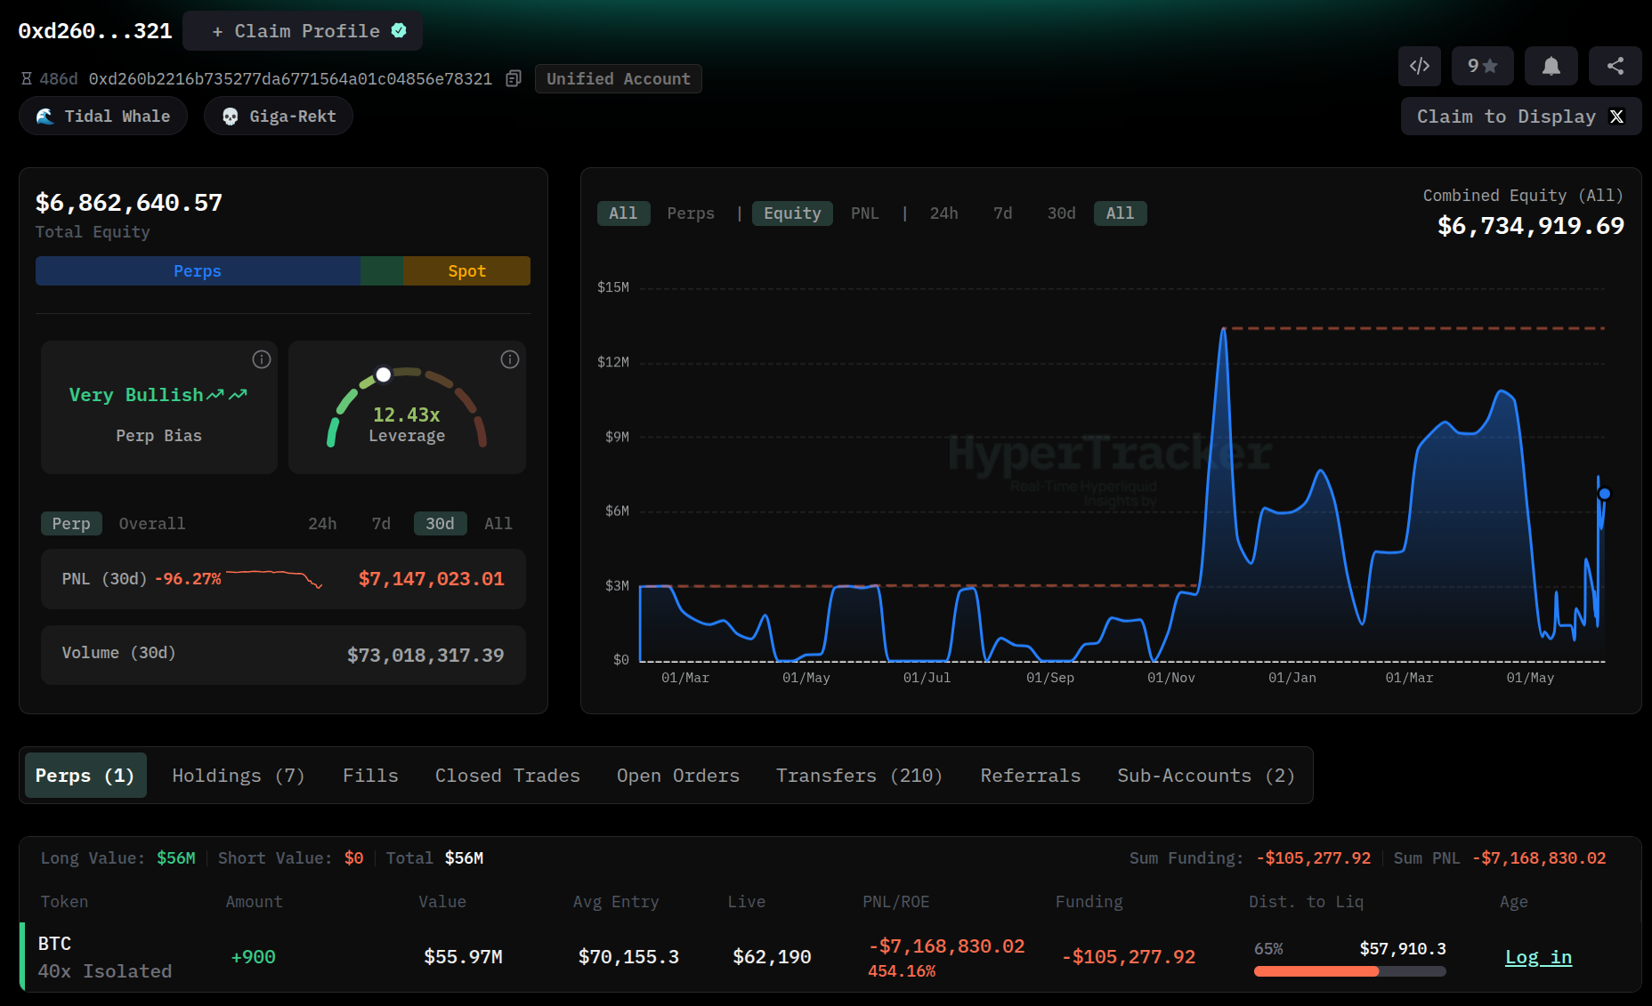The height and width of the screenshot is (1006, 1652).
Task: Open the Holdings (7) tab
Action: (239, 776)
